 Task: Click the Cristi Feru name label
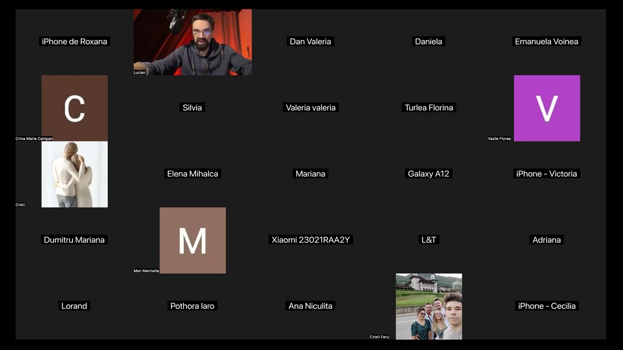[380, 337]
